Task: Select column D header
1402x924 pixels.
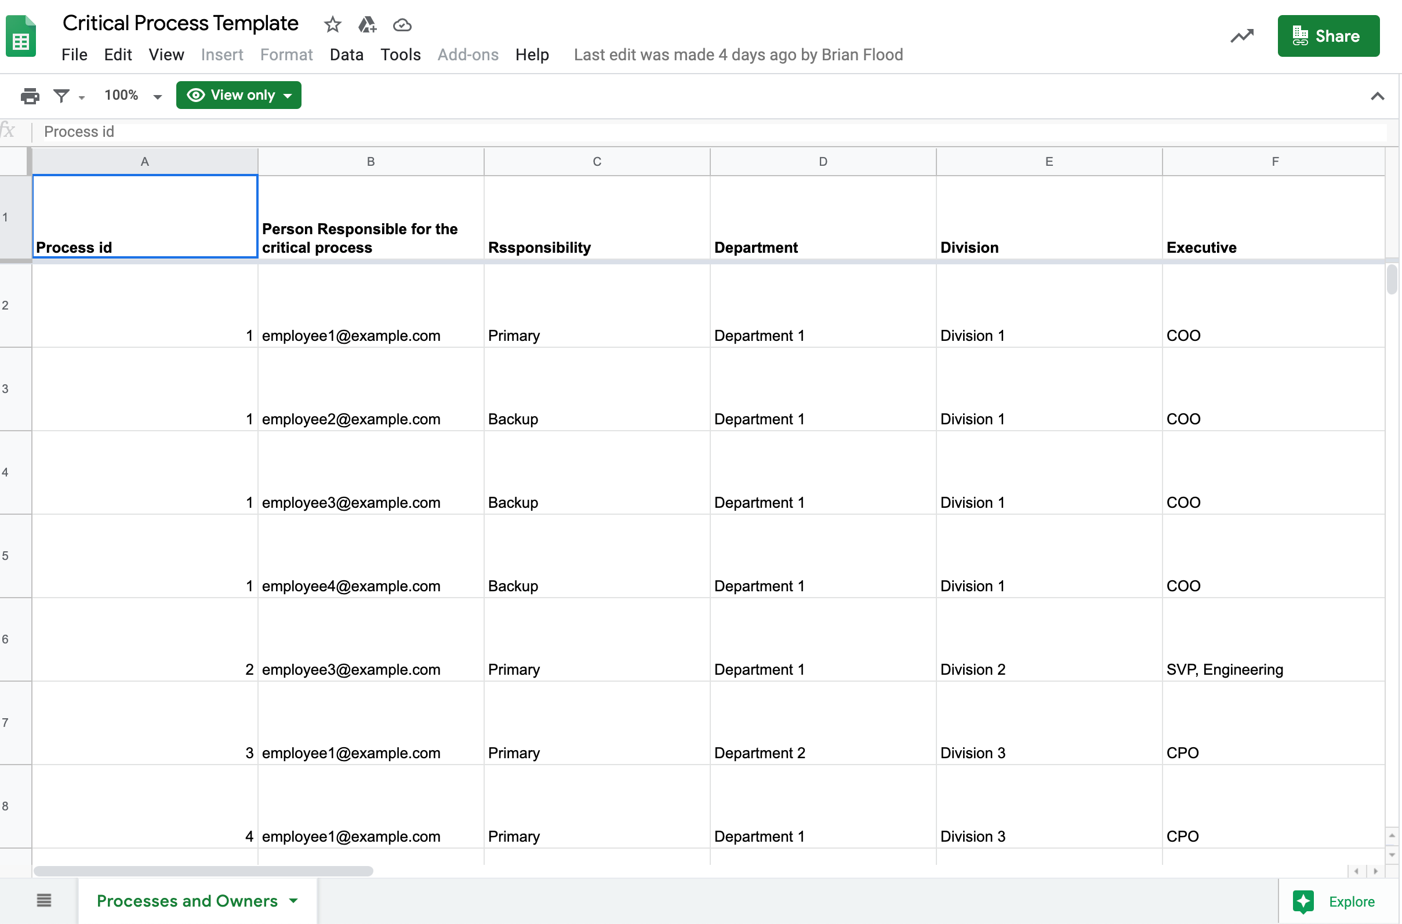Action: click(823, 162)
